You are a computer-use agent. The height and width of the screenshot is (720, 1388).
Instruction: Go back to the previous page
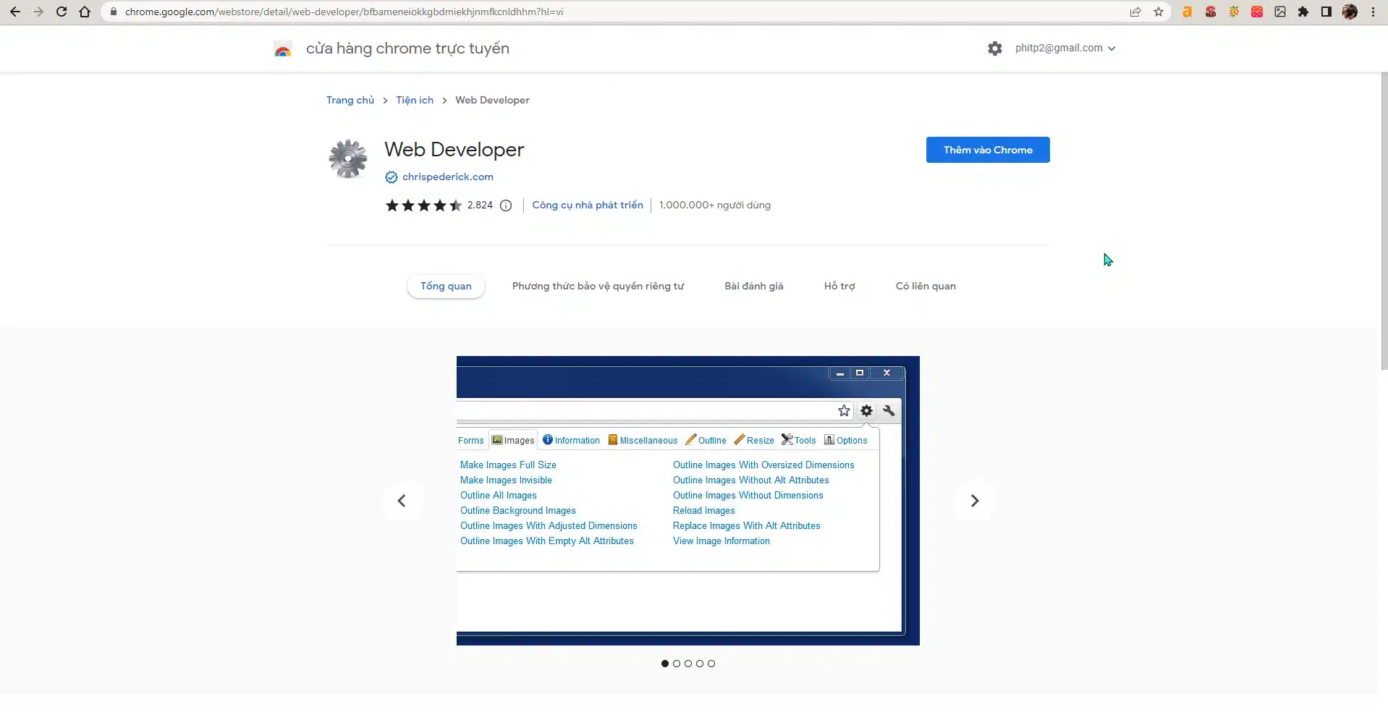click(15, 12)
